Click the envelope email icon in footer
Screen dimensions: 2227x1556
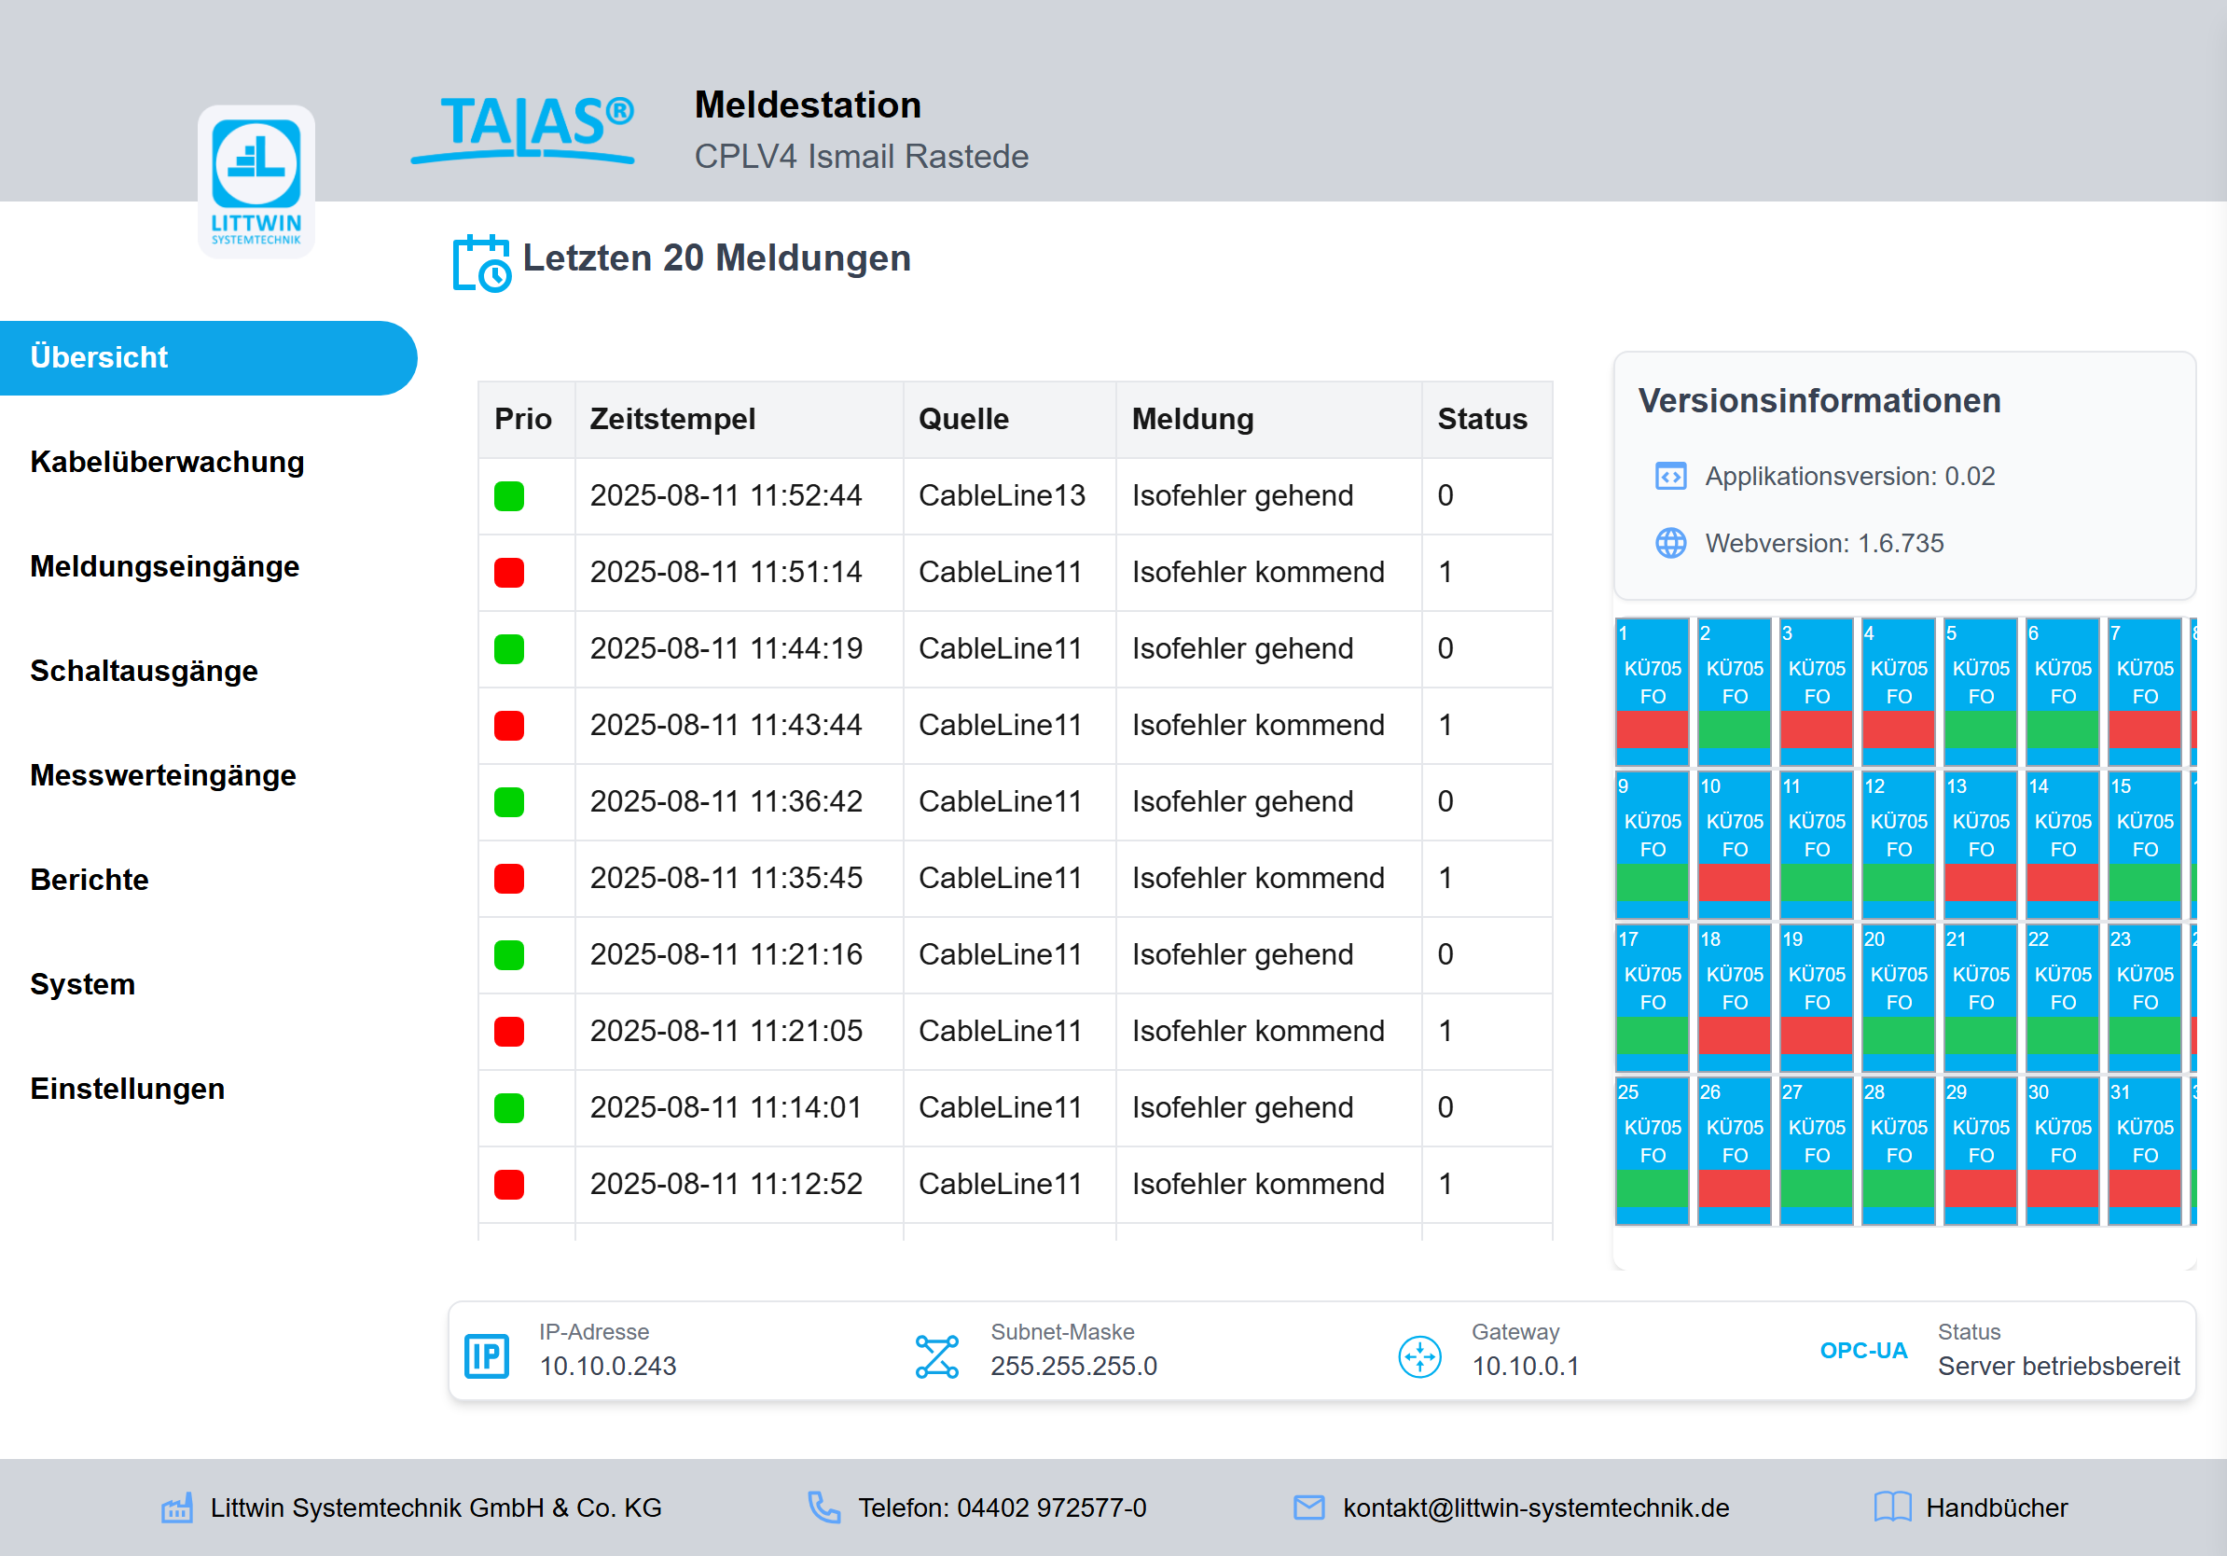pyautogui.click(x=1308, y=1507)
